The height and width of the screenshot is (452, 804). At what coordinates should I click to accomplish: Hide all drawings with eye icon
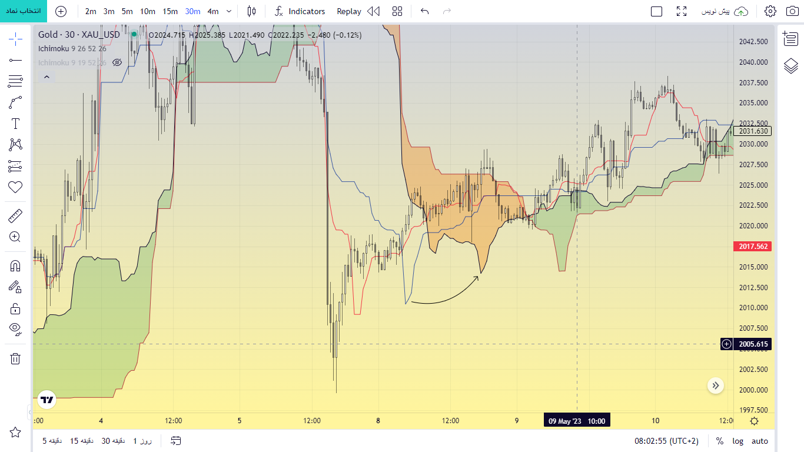pyautogui.click(x=15, y=329)
